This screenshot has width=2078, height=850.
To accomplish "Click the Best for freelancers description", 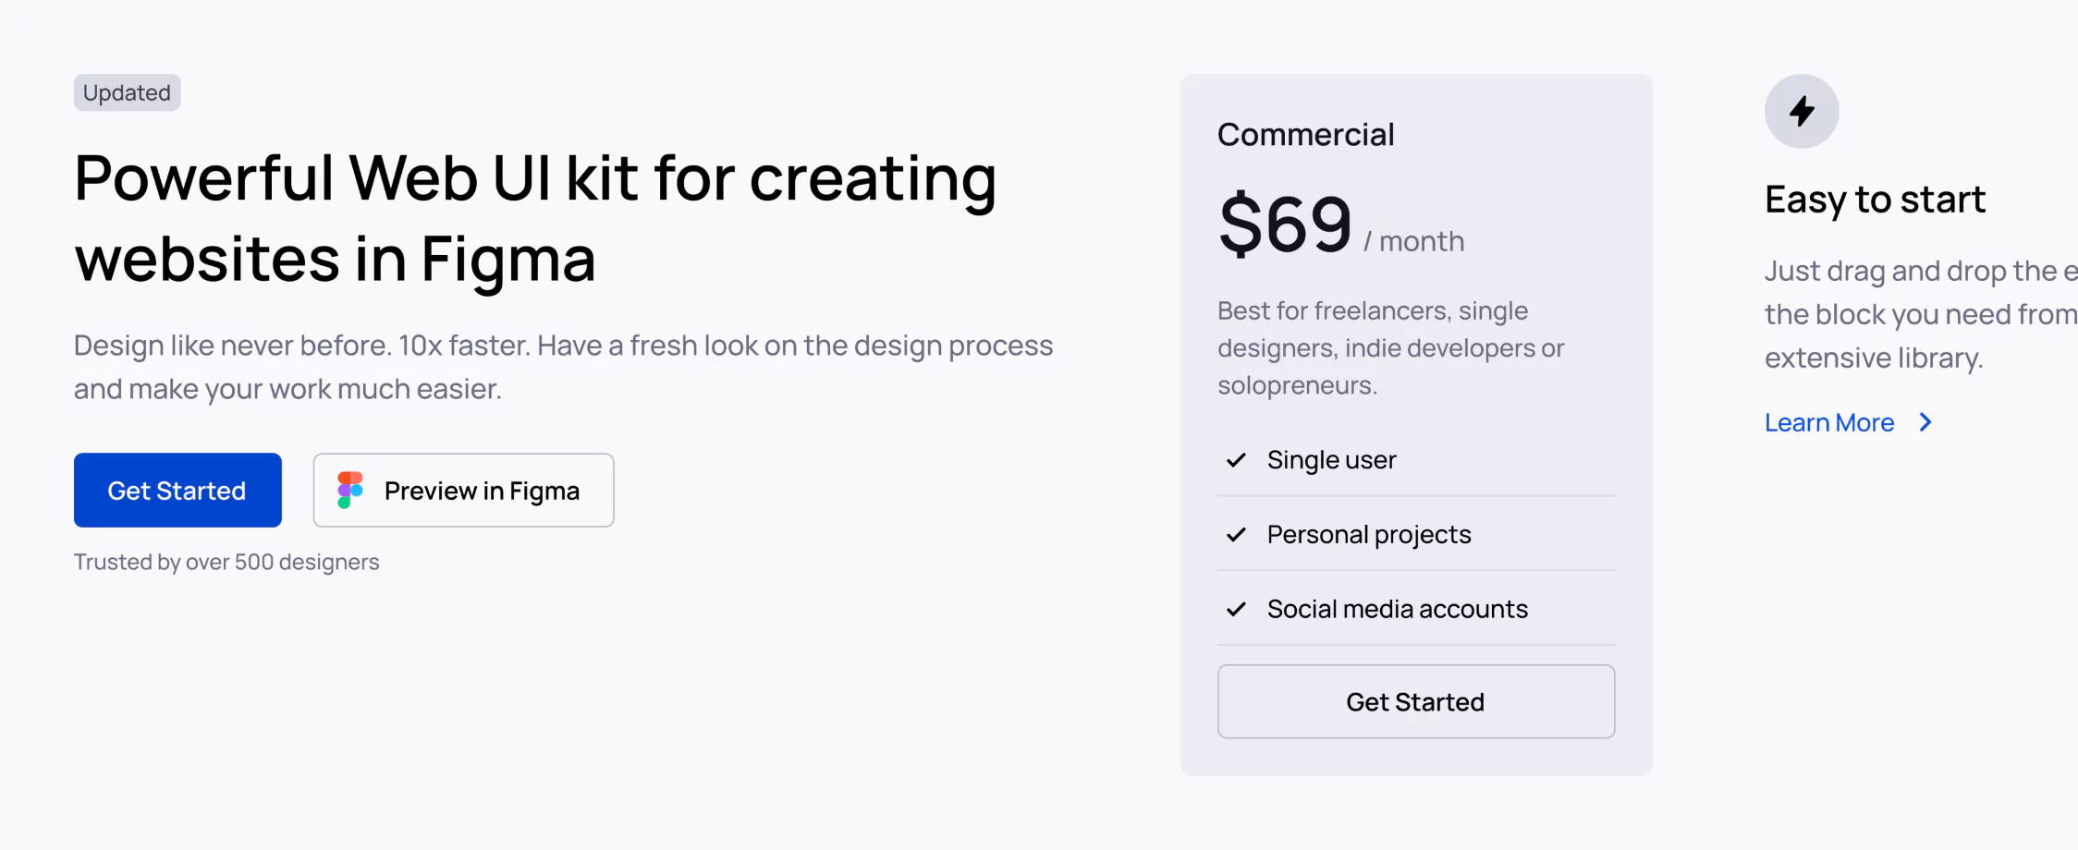I will click(x=1391, y=347).
